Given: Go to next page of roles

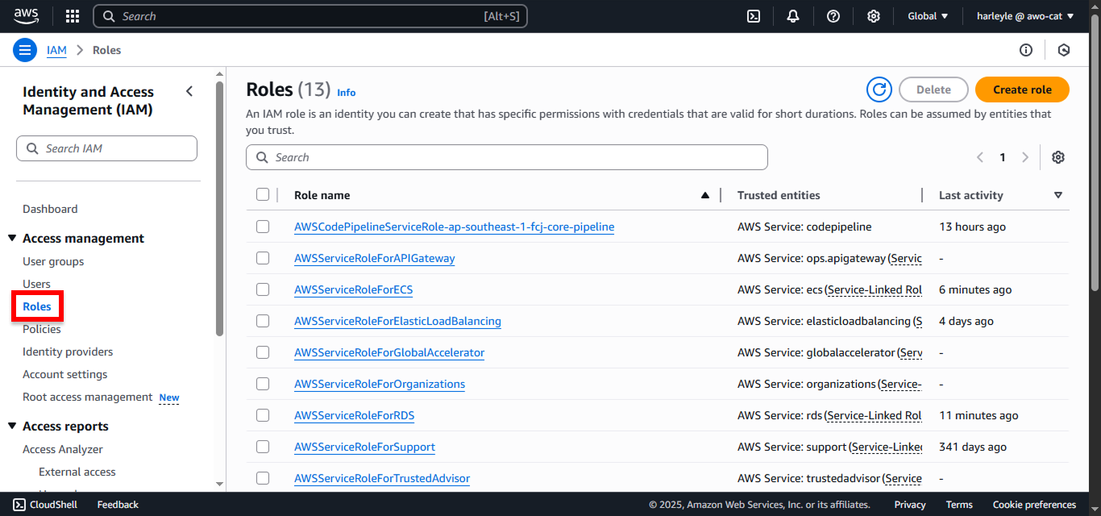Looking at the screenshot, I should [x=1025, y=157].
